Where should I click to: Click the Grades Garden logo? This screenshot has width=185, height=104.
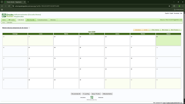pyautogui.click(x=8, y=15)
